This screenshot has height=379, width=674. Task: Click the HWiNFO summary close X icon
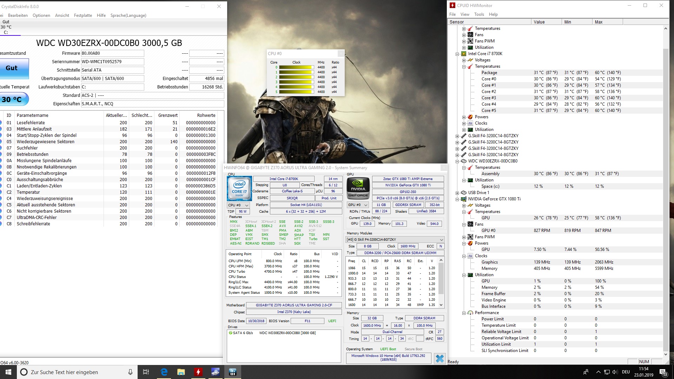pyautogui.click(x=440, y=358)
